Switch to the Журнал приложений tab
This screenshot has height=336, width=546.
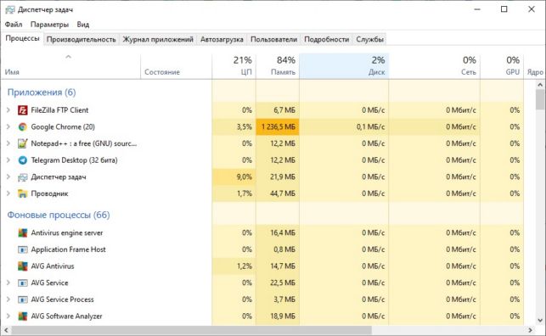[158, 39]
